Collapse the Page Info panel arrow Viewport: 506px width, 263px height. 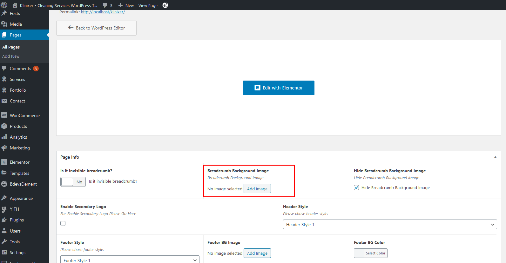tap(495, 157)
